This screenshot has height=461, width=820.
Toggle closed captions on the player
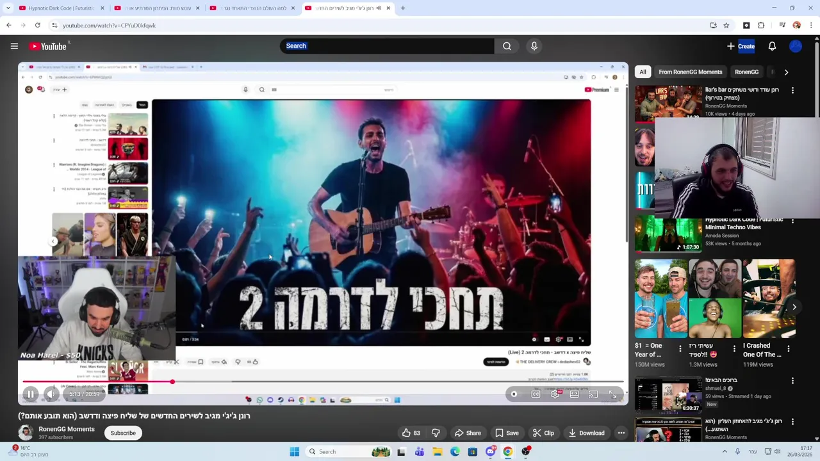pos(536,394)
